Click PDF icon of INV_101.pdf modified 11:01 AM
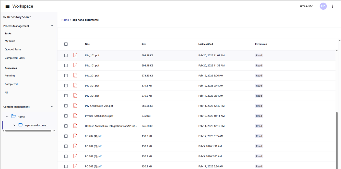The width and height of the screenshot is (341, 169). pos(75,55)
